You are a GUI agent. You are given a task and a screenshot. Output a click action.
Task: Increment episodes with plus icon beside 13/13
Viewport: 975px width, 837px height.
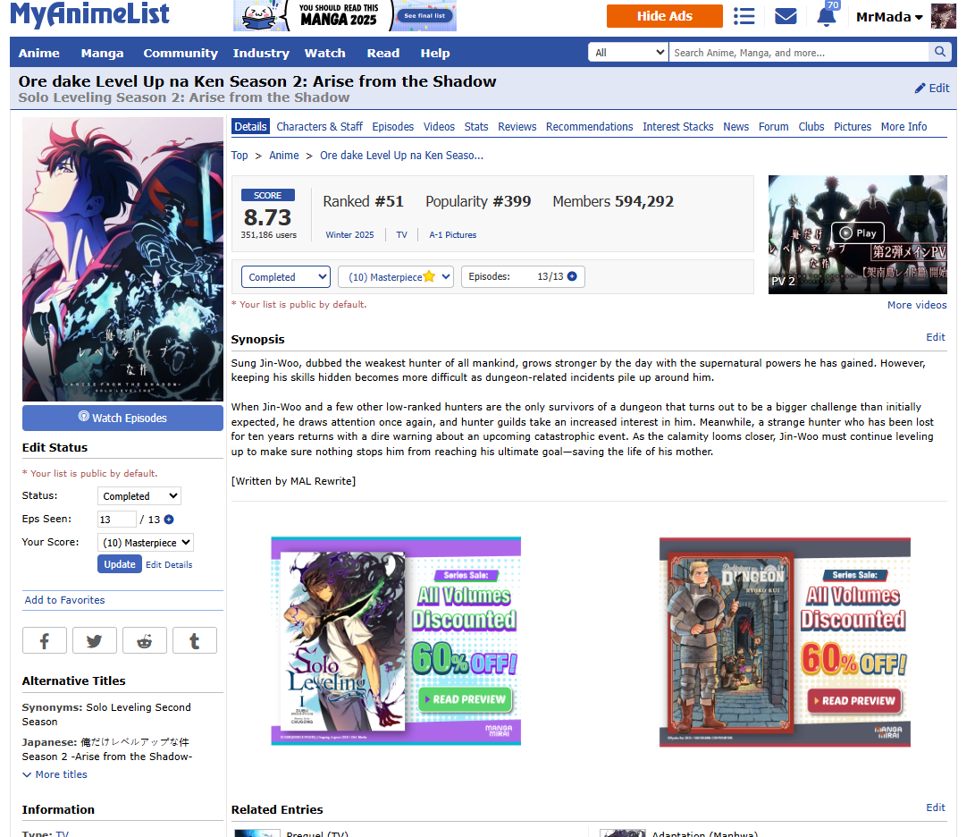pos(572,276)
